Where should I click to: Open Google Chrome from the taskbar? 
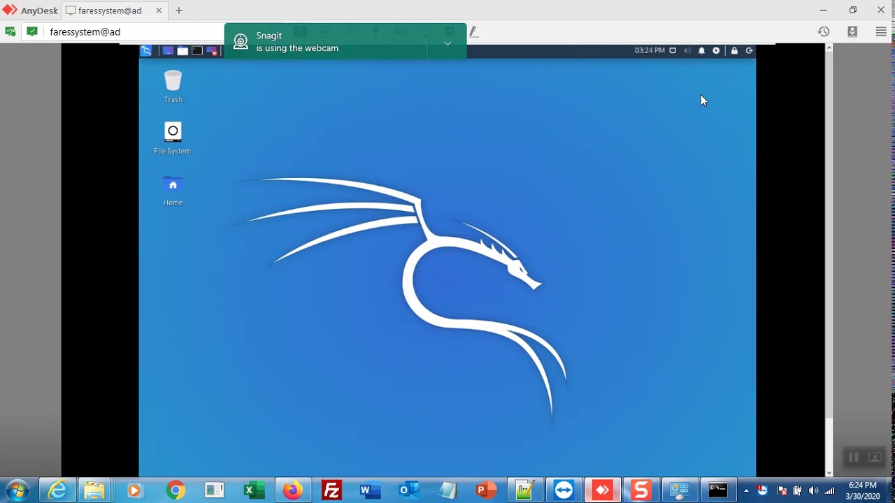pos(176,490)
